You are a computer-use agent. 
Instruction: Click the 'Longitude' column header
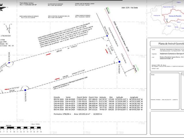(x=134, y=97)
